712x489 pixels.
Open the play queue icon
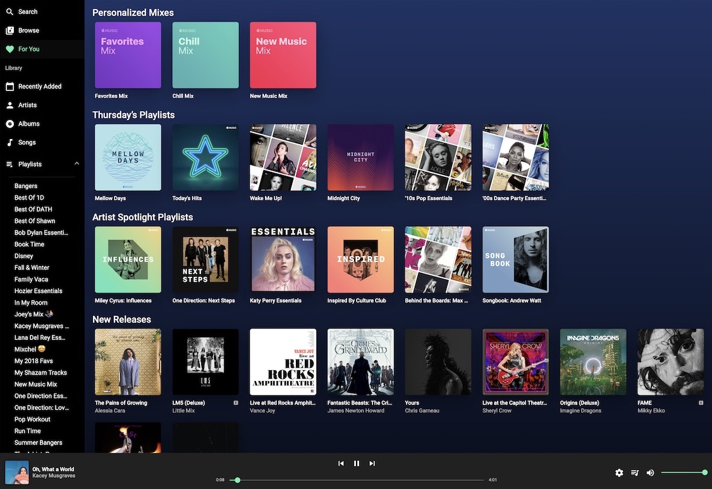pos(635,473)
